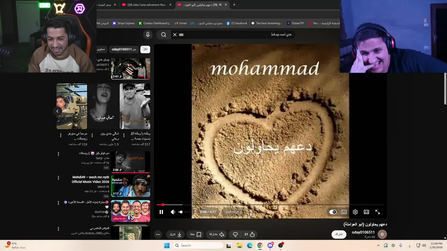Viewport: 447px width, 251px height.
Task: Switch to theater mode
Action: (x=366, y=212)
